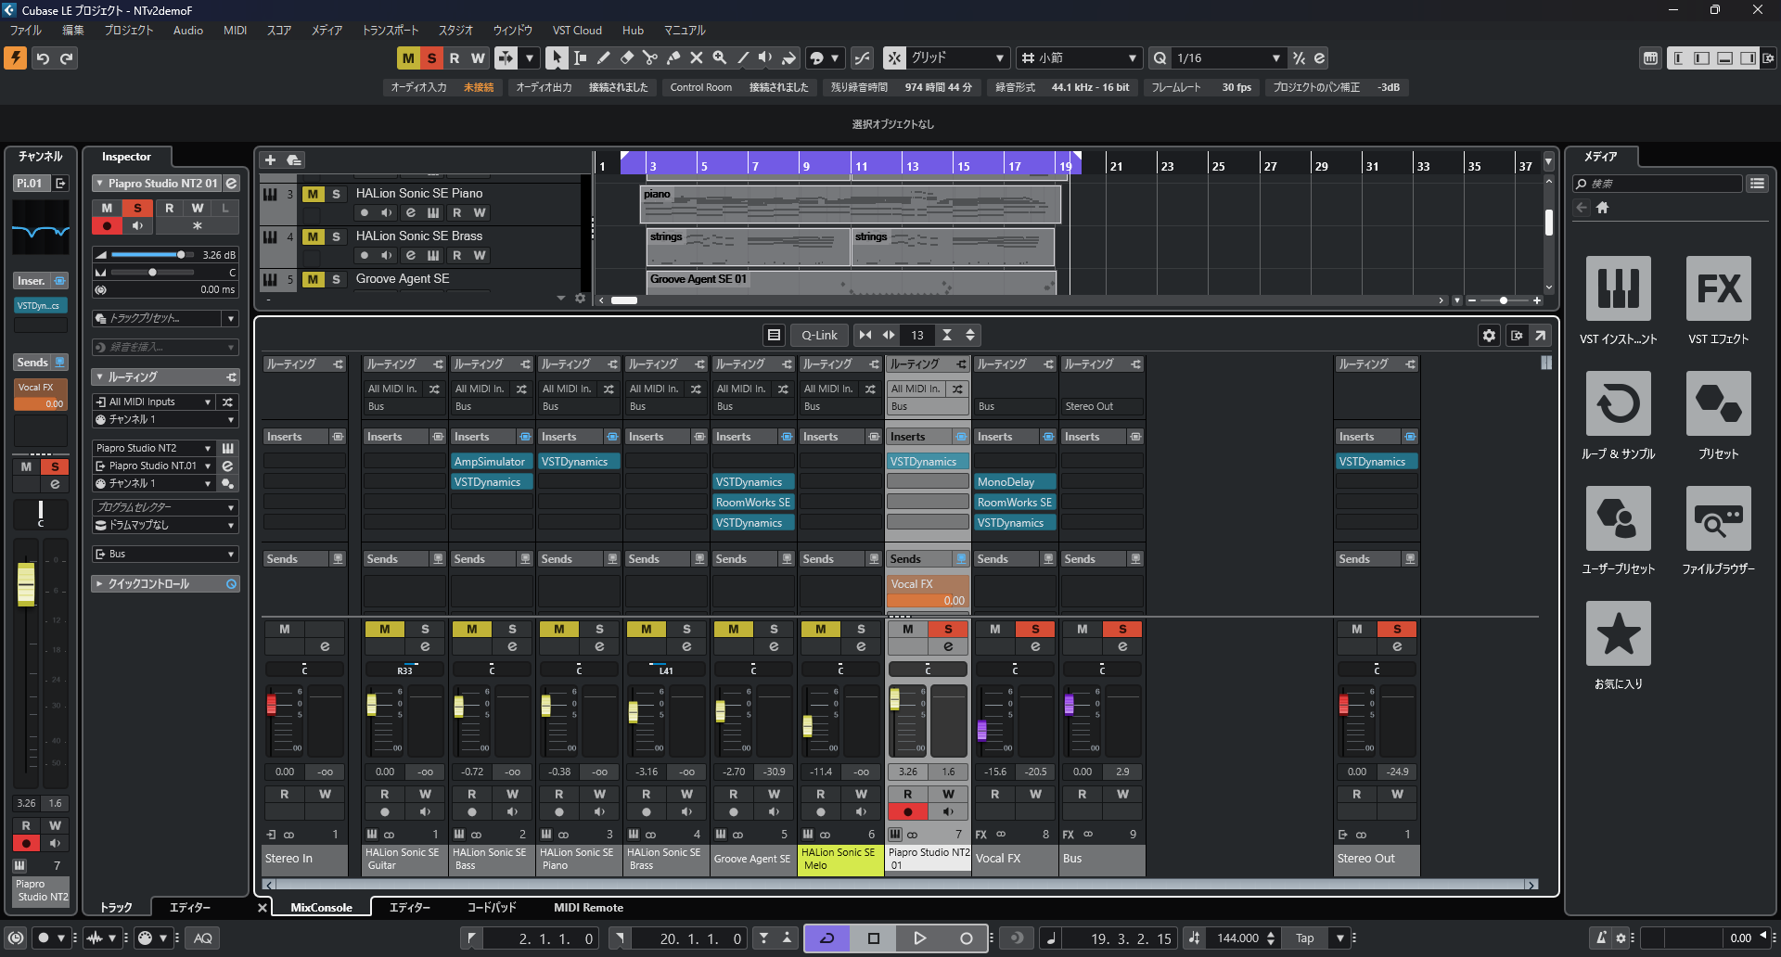Click the horizontal zoom slider in project
The height and width of the screenshot is (957, 1781).
coord(1504,300)
